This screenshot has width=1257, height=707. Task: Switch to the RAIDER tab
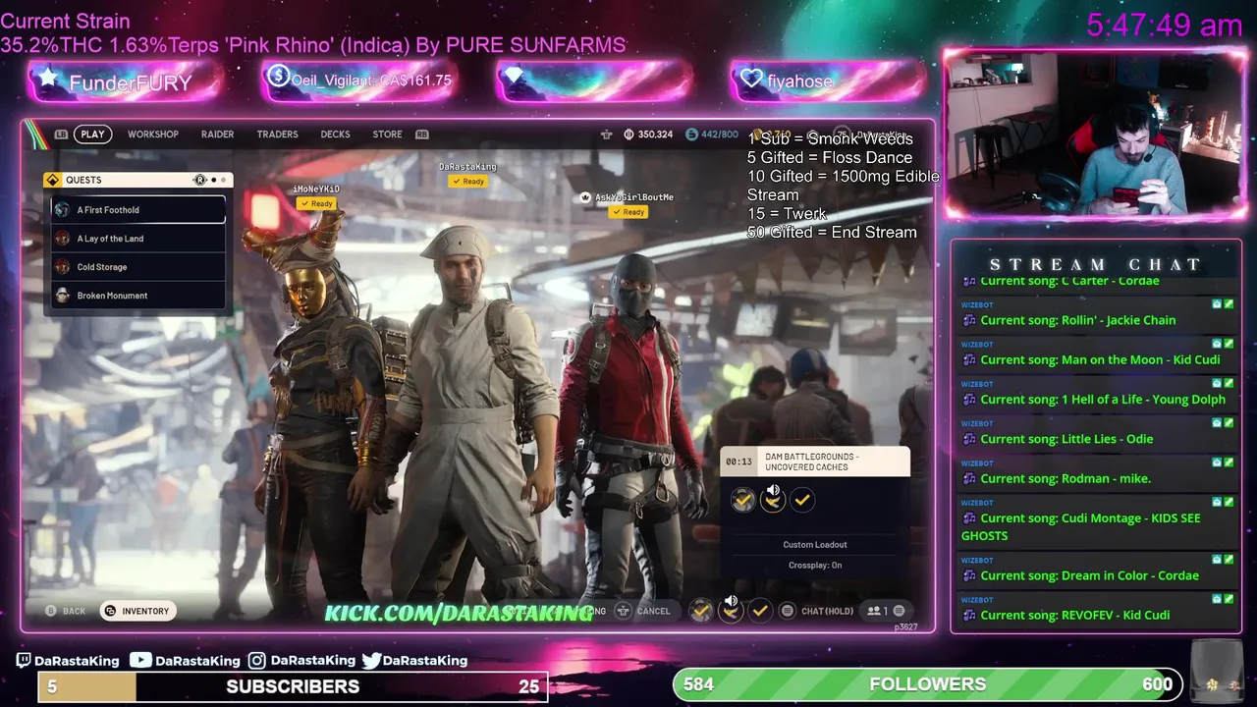coord(217,135)
